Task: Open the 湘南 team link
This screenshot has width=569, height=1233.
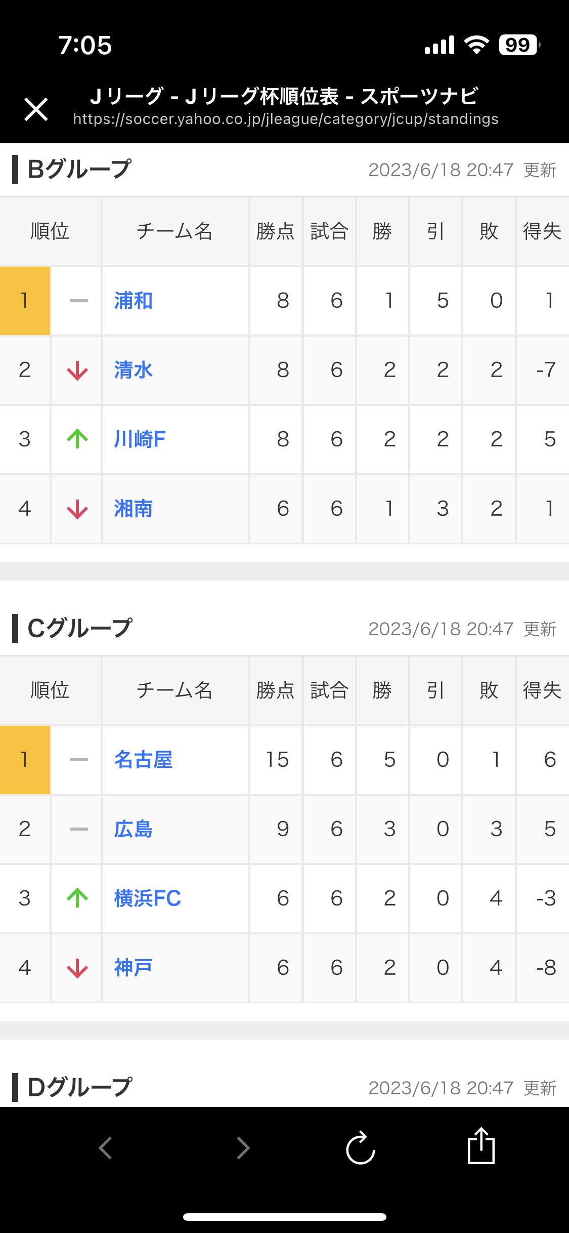Action: pyautogui.click(x=133, y=509)
